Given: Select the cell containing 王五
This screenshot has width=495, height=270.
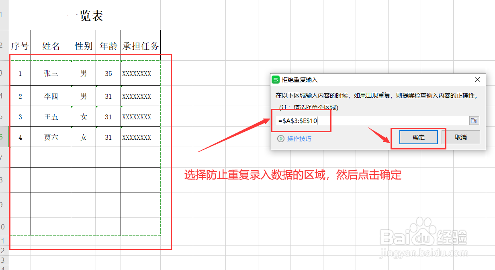Looking at the screenshot, I should (51, 117).
